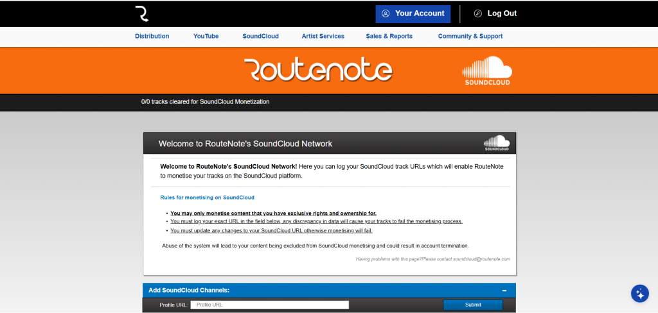Screen dimensions: 658x313
Task: Click the blue sparkle assistant button
Action: (640, 294)
